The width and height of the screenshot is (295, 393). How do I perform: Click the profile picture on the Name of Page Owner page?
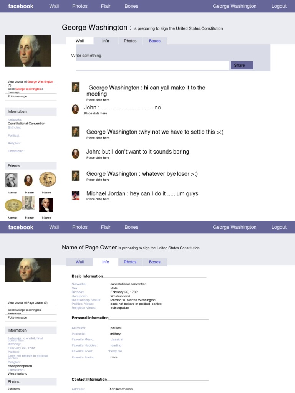[x=28, y=270]
